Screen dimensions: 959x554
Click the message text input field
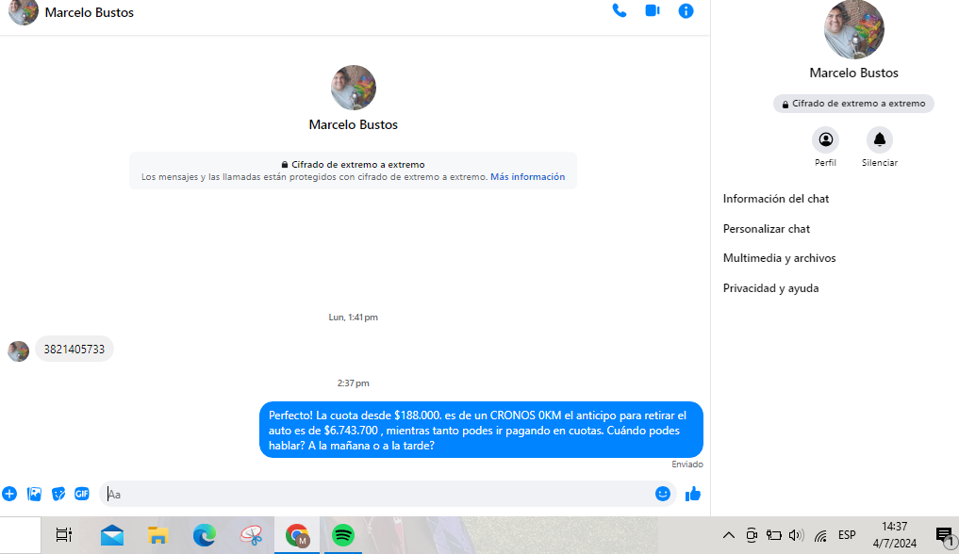[377, 494]
